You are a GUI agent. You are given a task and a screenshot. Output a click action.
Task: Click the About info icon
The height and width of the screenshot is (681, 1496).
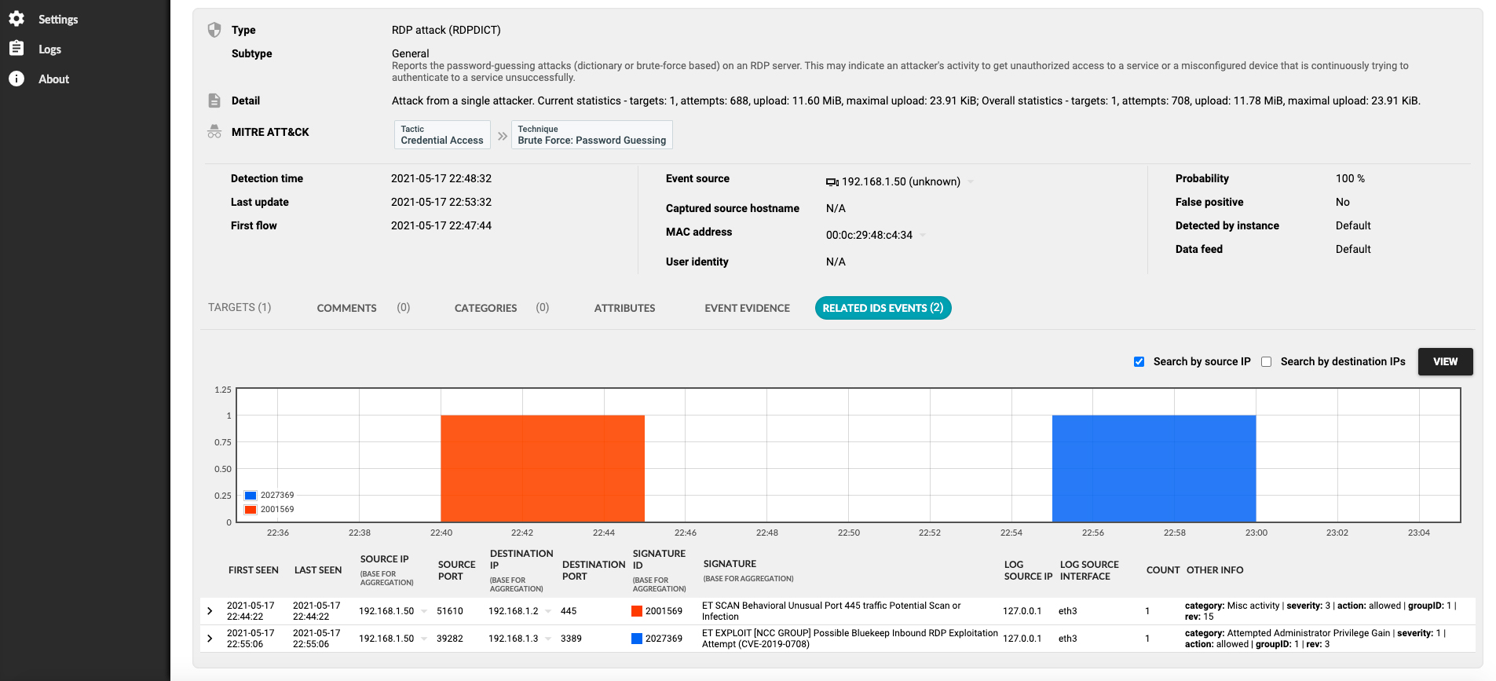(16, 79)
